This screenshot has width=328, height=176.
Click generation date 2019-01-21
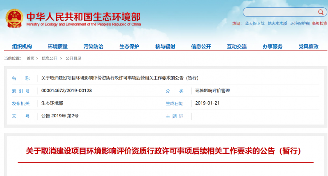point(207,103)
